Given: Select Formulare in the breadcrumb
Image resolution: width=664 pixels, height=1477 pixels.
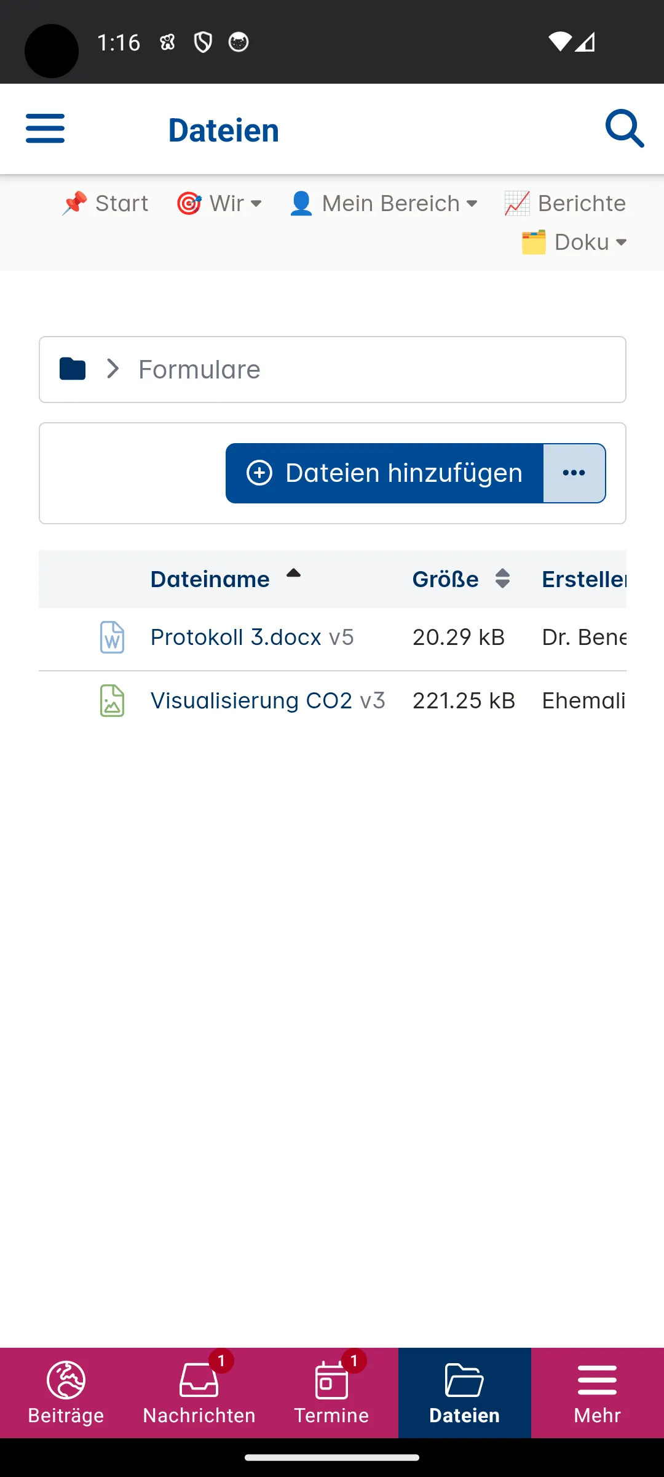Looking at the screenshot, I should [199, 369].
